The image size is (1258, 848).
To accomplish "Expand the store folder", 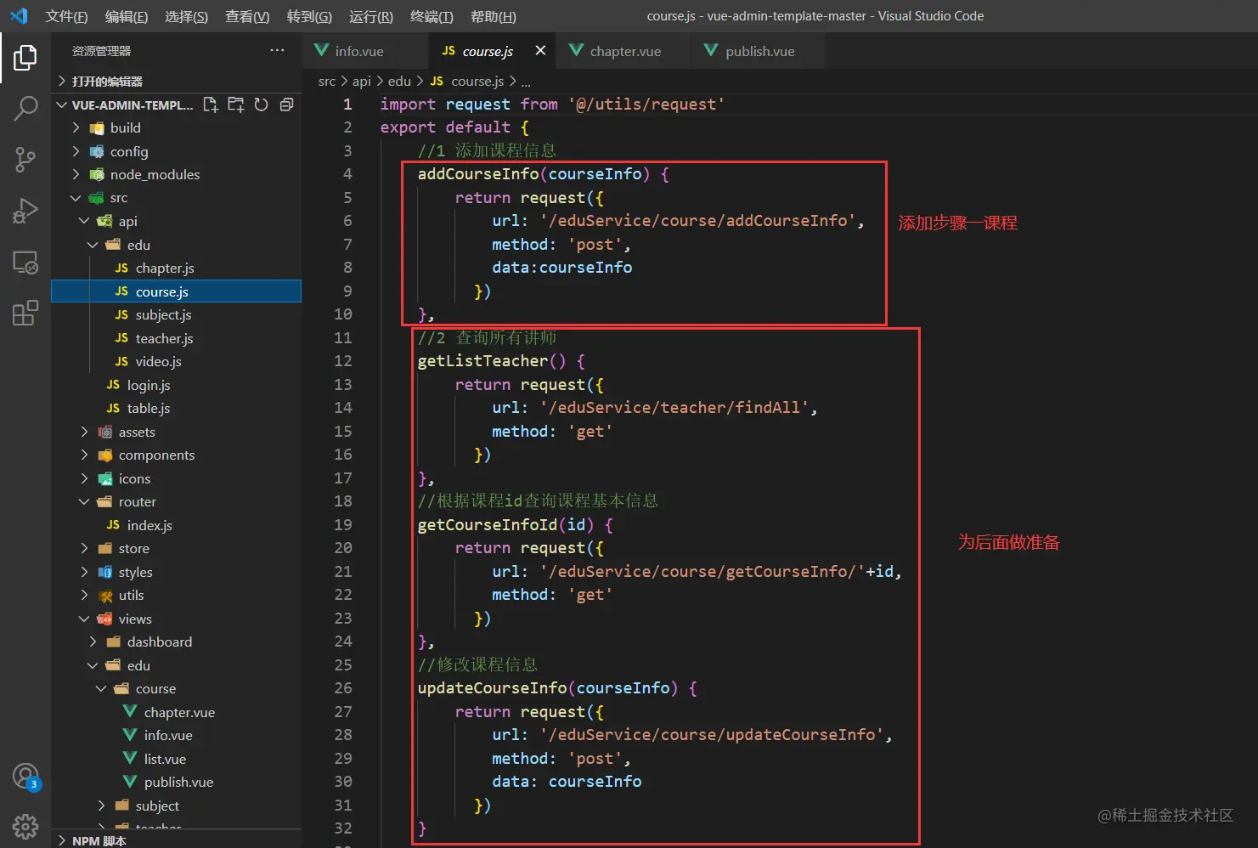I will tap(176, 548).
